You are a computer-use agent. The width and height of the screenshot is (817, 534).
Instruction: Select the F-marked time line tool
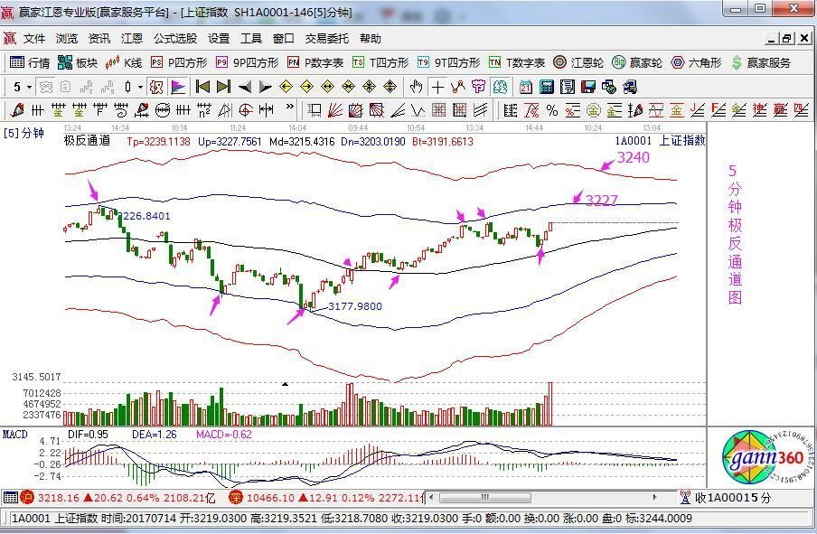pyautogui.click(x=100, y=110)
